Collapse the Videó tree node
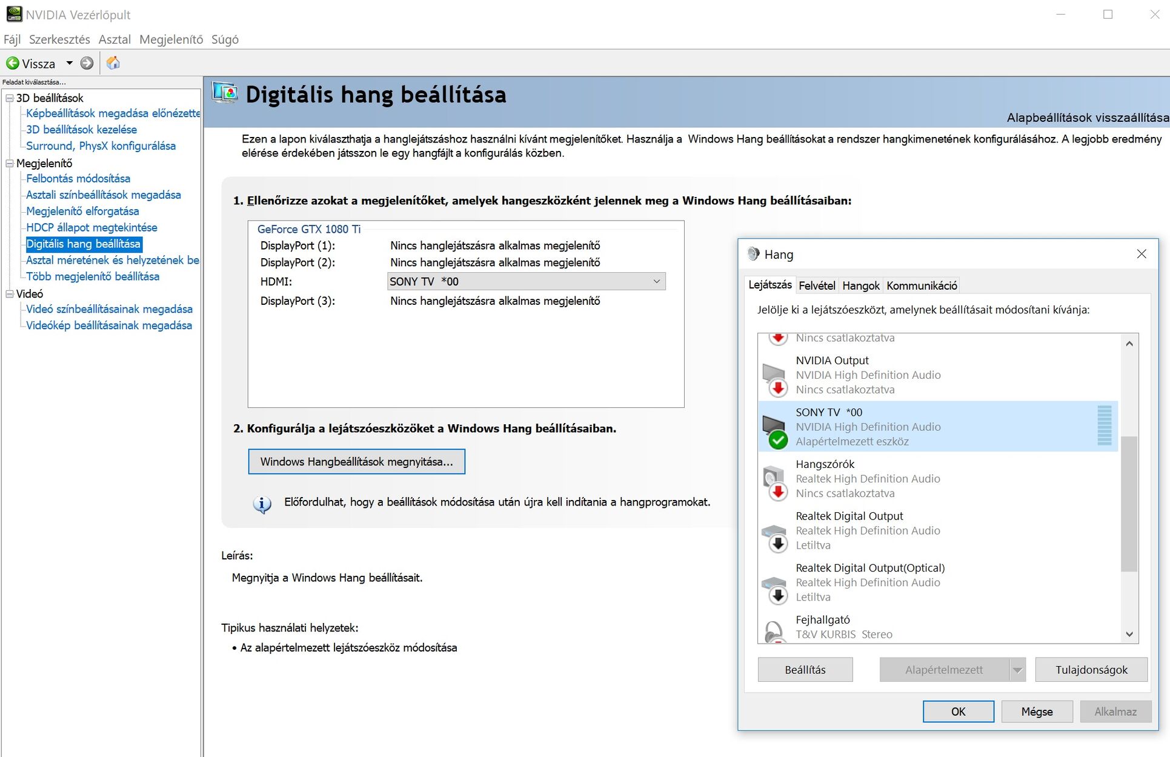 click(9, 294)
